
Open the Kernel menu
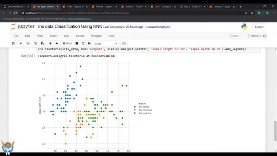point(80,36)
